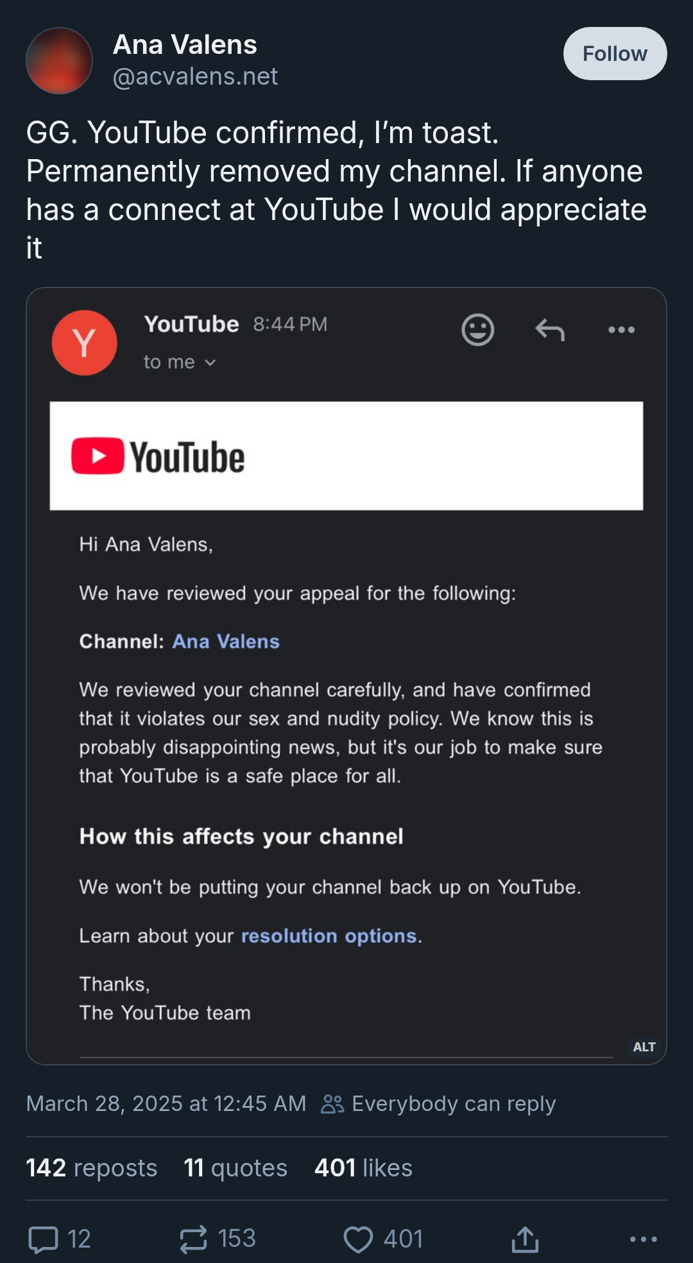Click the @acvalens.net handle

coord(195,76)
